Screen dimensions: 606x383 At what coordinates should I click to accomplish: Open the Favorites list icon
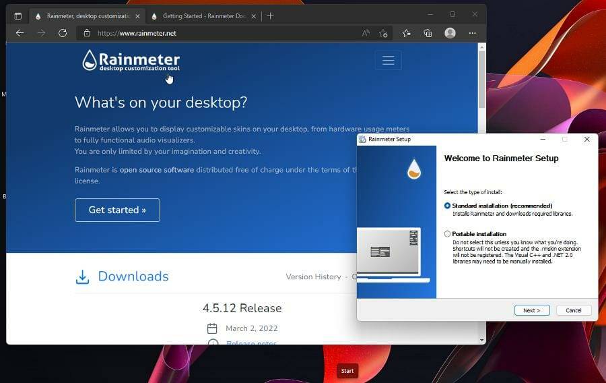tap(406, 33)
